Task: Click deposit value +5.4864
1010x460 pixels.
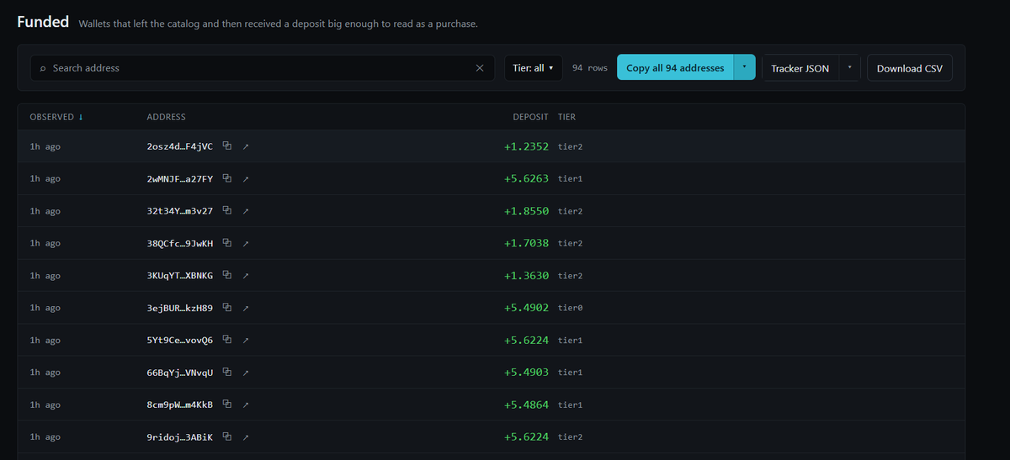Action: click(526, 404)
